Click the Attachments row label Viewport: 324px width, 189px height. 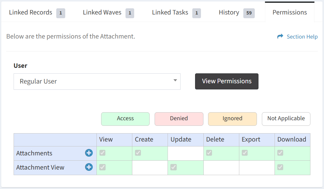coord(34,153)
